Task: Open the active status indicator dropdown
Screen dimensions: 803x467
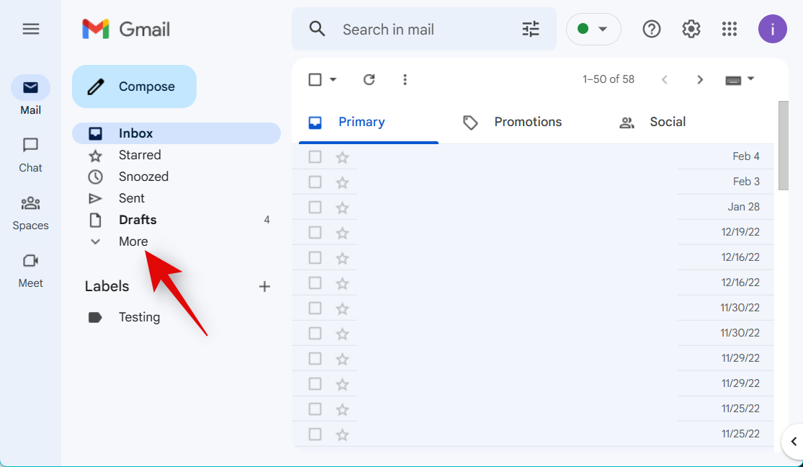Action: [x=593, y=29]
